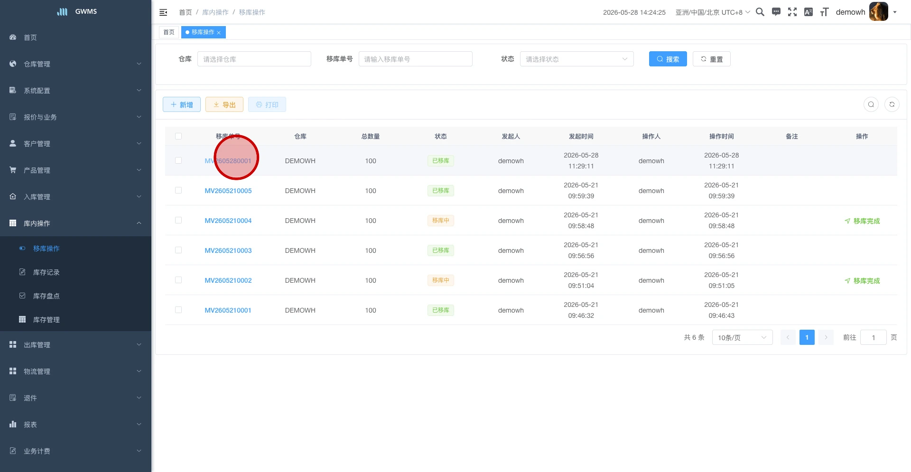Viewport: 911px width, 472px height.
Task: Click 移库完成 for MV2605210004
Action: pos(862,221)
